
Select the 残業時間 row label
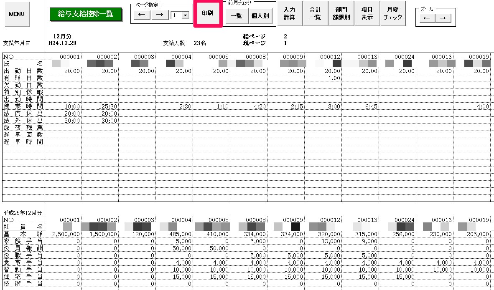point(23,106)
